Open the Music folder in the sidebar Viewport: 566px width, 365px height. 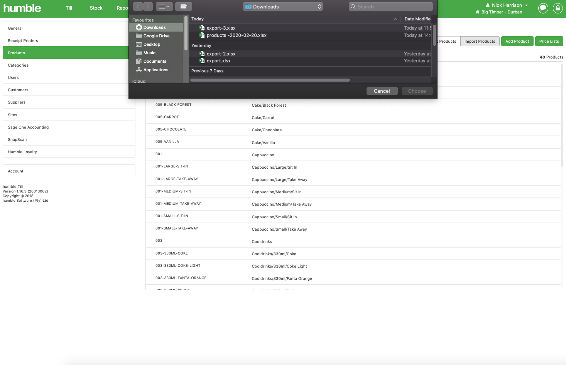tap(150, 53)
